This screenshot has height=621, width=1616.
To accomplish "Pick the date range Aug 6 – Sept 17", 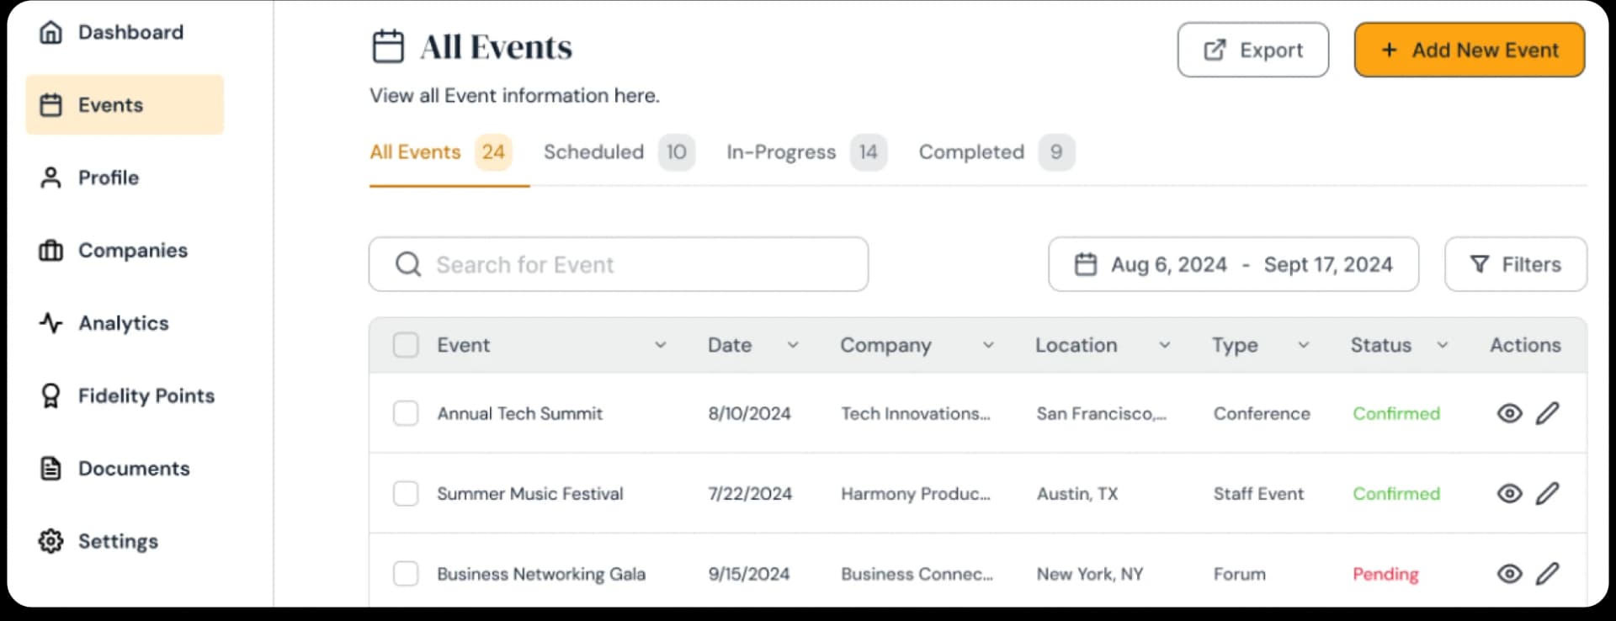I will pyautogui.click(x=1232, y=264).
